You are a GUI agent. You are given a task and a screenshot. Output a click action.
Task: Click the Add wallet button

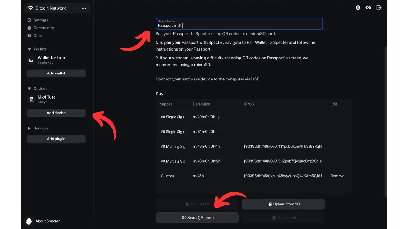click(x=56, y=73)
